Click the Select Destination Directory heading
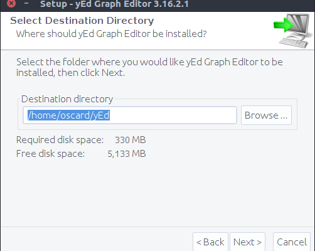315x251 pixels. pos(82,21)
